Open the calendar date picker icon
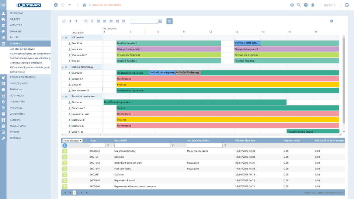This screenshot has height=199, width=354. tap(160, 21)
